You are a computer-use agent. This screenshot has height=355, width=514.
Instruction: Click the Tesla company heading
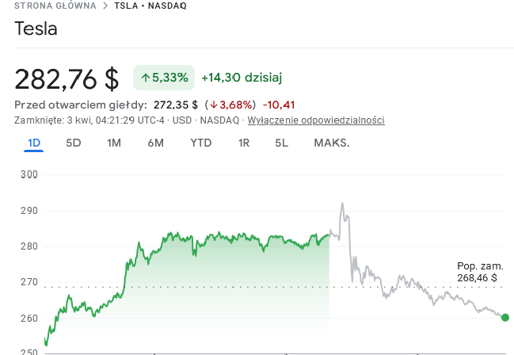pos(36,29)
